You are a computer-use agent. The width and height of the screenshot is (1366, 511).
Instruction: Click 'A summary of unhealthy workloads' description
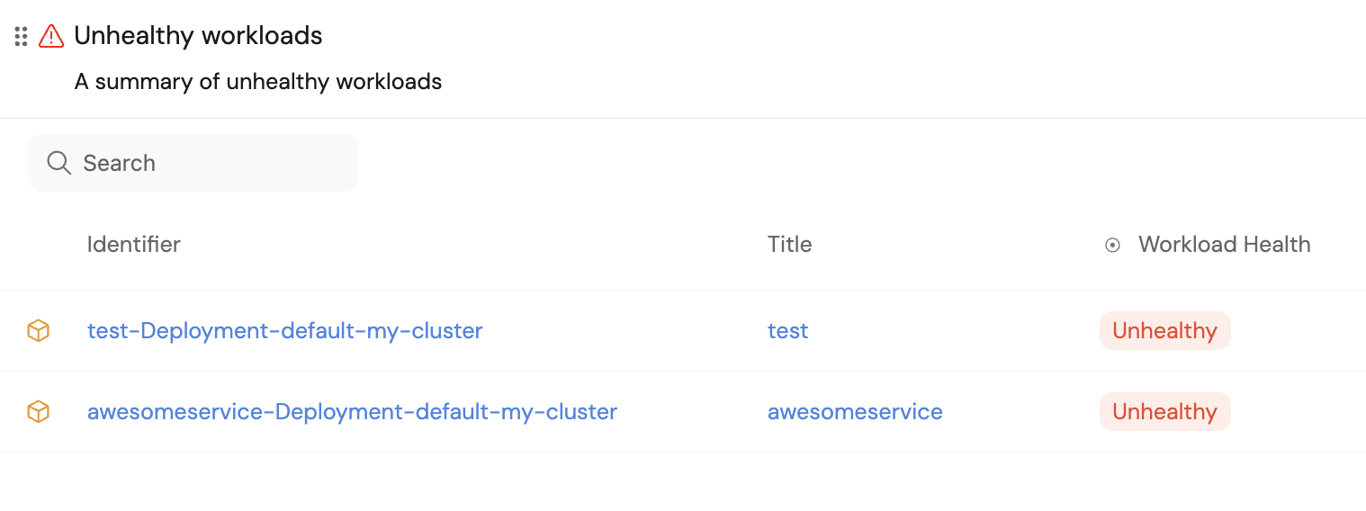click(x=258, y=82)
